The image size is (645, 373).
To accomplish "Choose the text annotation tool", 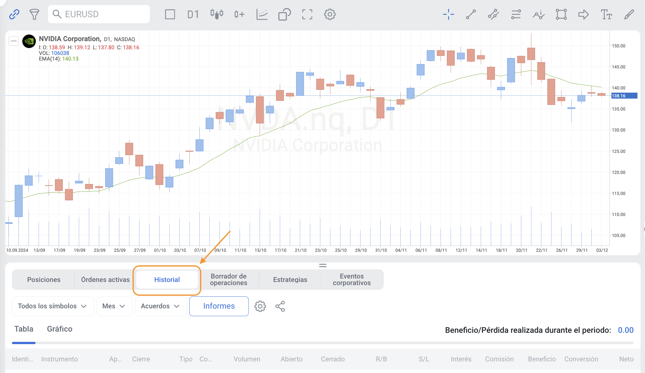I will point(606,14).
